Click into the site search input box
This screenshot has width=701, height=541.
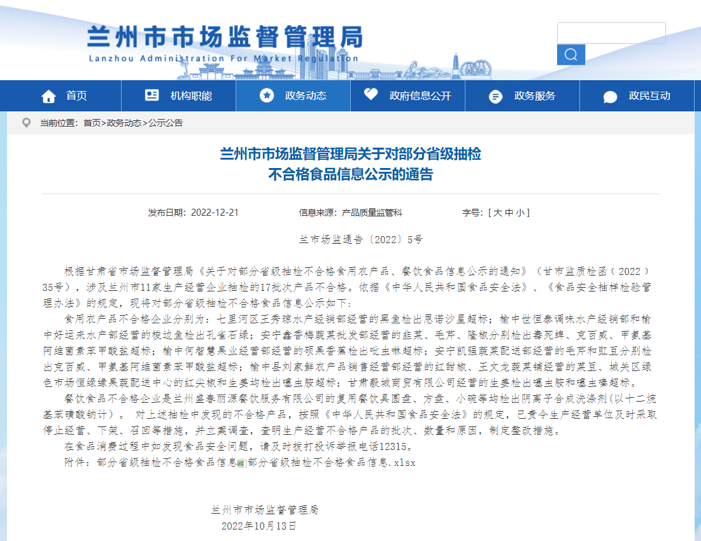click(611, 33)
